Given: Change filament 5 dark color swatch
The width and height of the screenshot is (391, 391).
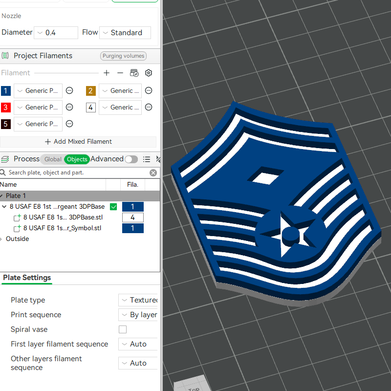Looking at the screenshot, I should tap(6, 124).
